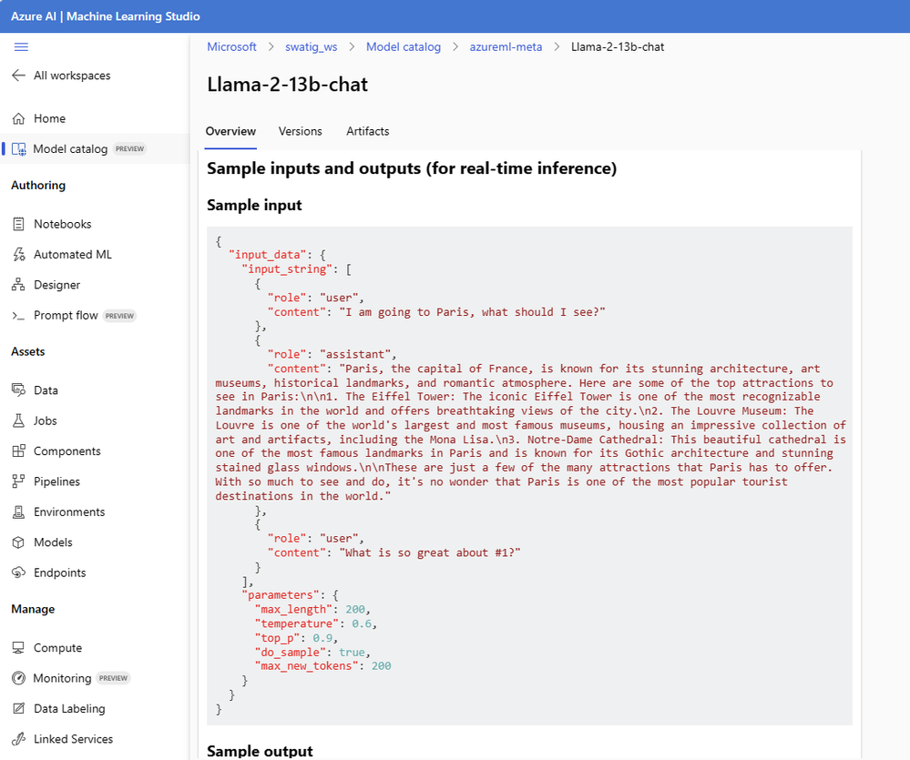The image size is (910, 760).
Task: Click the Automated ML icon
Action: (18, 255)
